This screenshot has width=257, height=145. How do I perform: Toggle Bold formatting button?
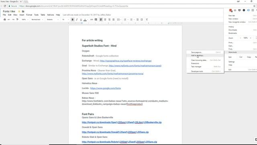(72, 20)
